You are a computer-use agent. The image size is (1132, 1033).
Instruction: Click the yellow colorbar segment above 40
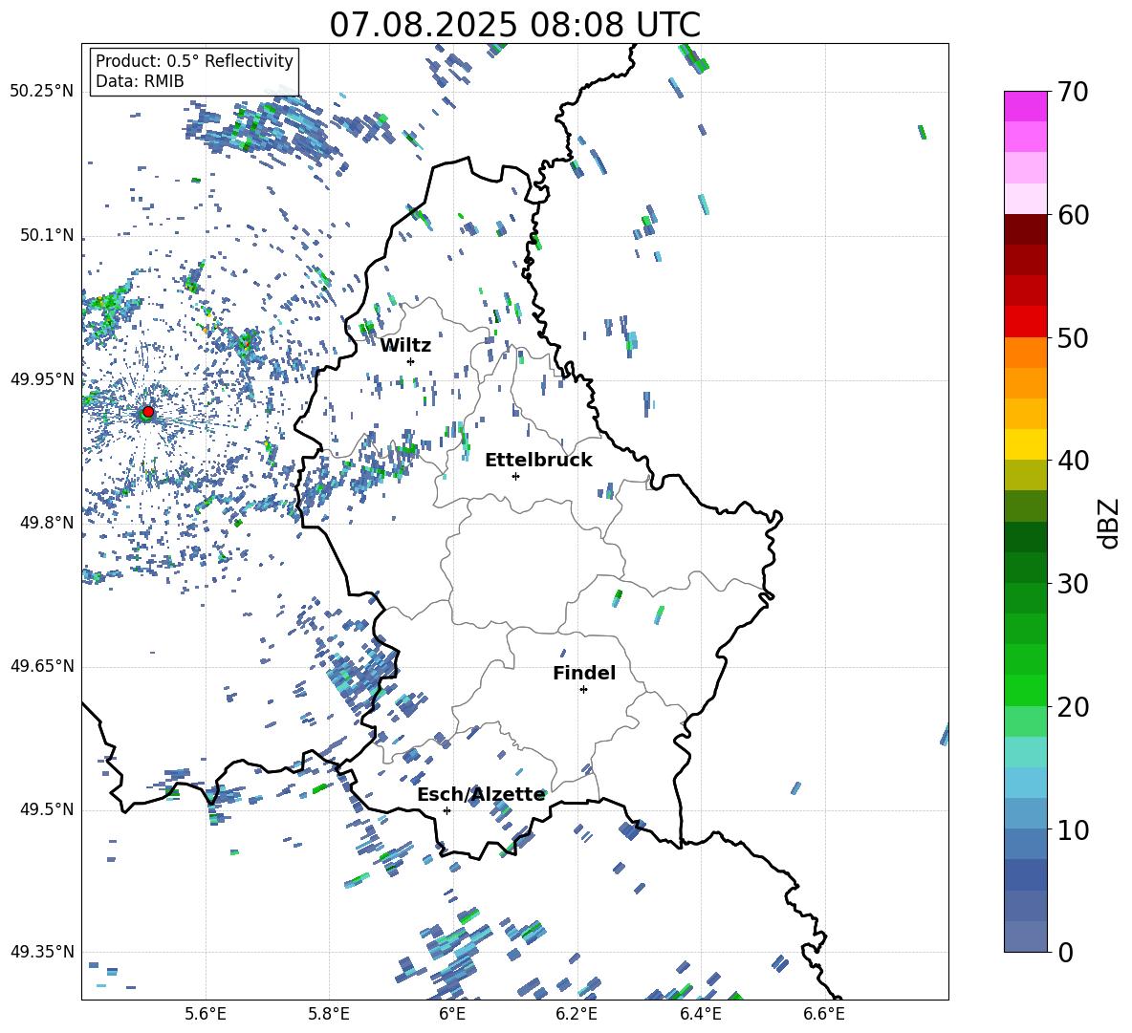click(x=1025, y=443)
